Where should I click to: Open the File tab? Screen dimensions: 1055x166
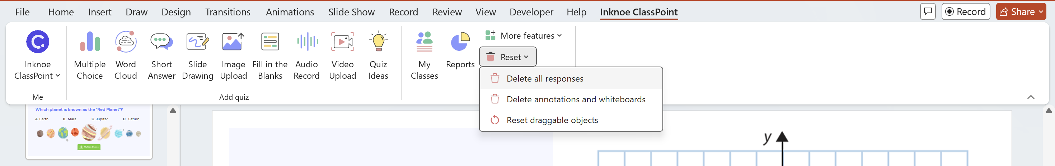click(x=22, y=12)
